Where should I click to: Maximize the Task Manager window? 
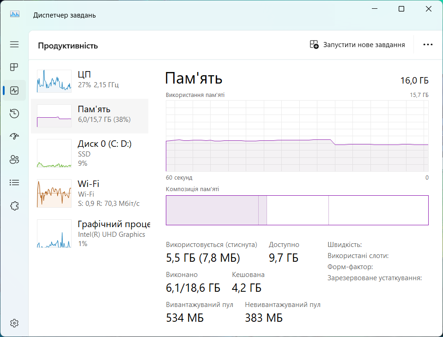401,9
